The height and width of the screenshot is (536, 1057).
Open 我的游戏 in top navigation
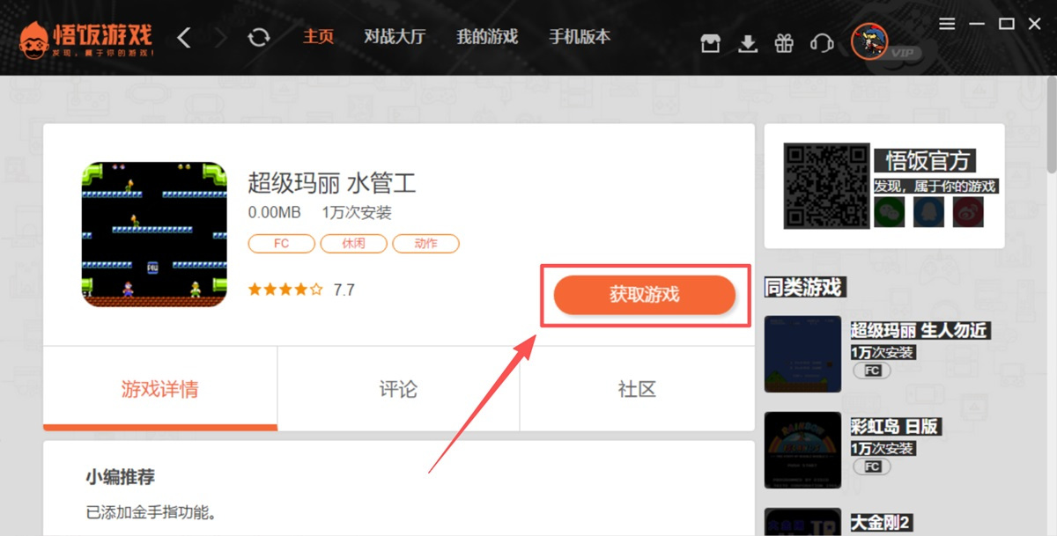(487, 37)
